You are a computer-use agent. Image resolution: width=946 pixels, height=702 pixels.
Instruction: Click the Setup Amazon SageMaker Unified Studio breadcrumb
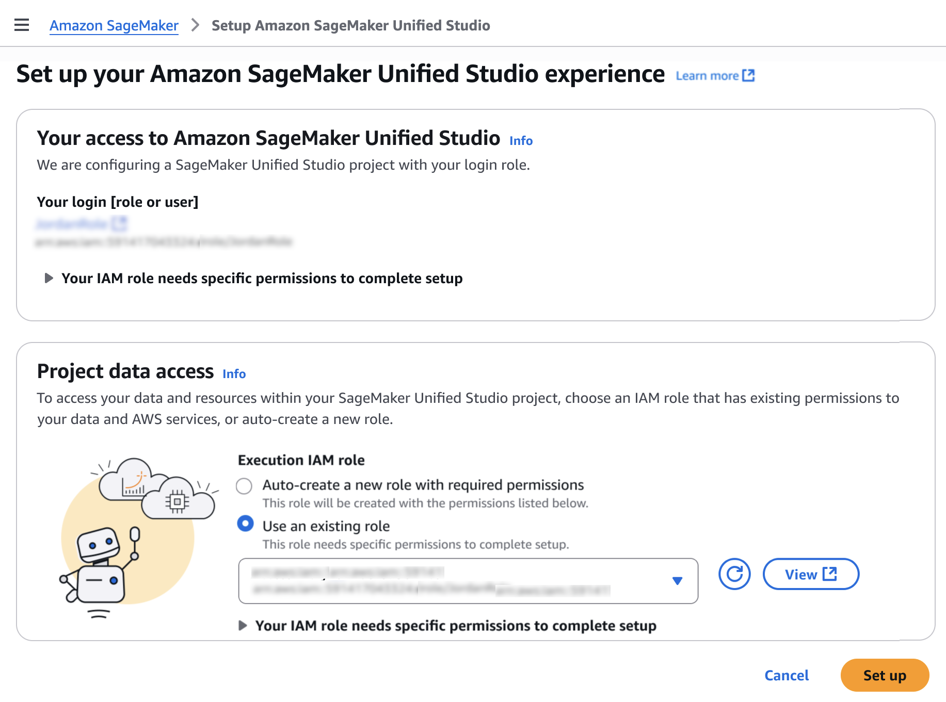click(350, 25)
